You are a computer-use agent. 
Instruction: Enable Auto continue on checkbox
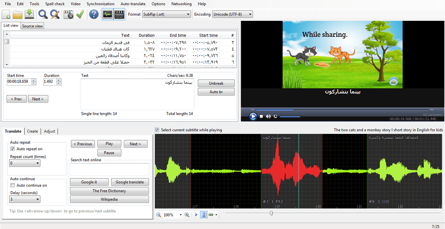point(13,185)
